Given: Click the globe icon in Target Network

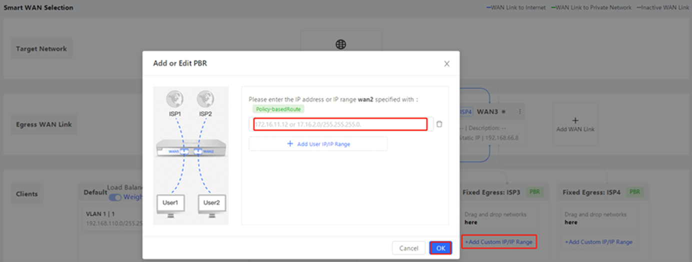Looking at the screenshot, I should click(340, 45).
